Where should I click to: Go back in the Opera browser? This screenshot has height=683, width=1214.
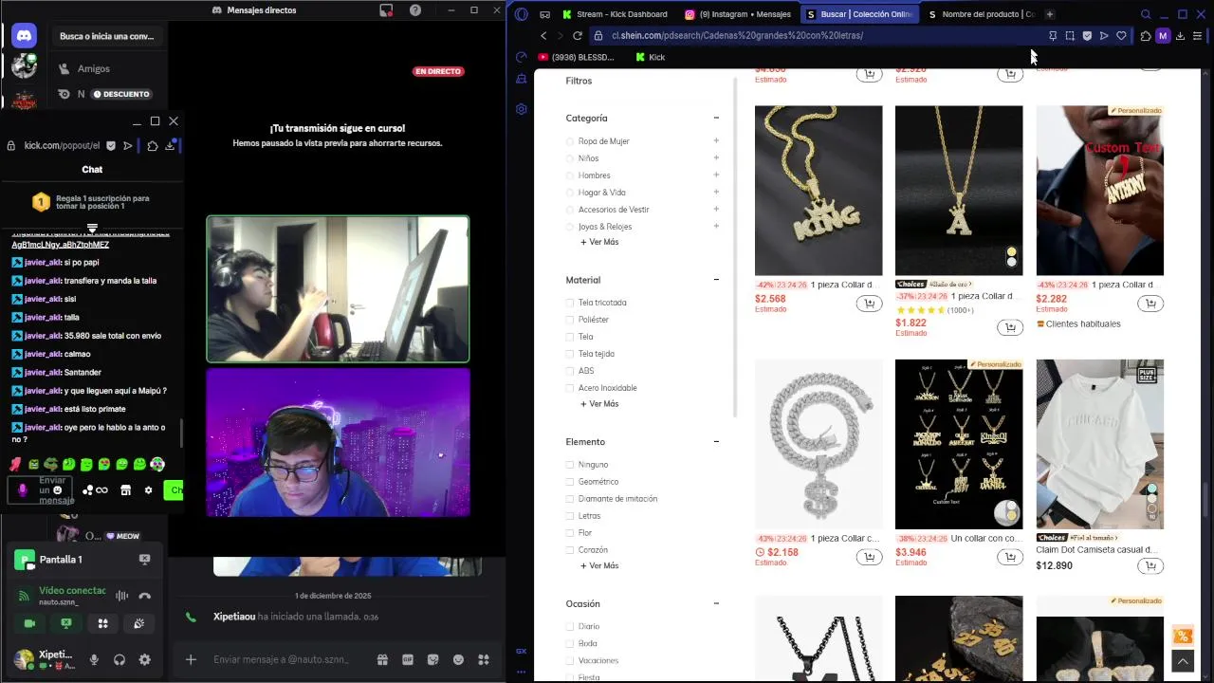click(543, 35)
